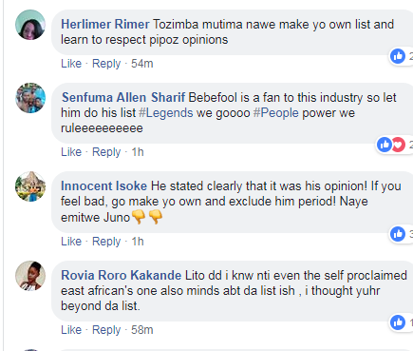
Task: Open Senfuma Allen Sharif's profile picture
Action: [30, 98]
